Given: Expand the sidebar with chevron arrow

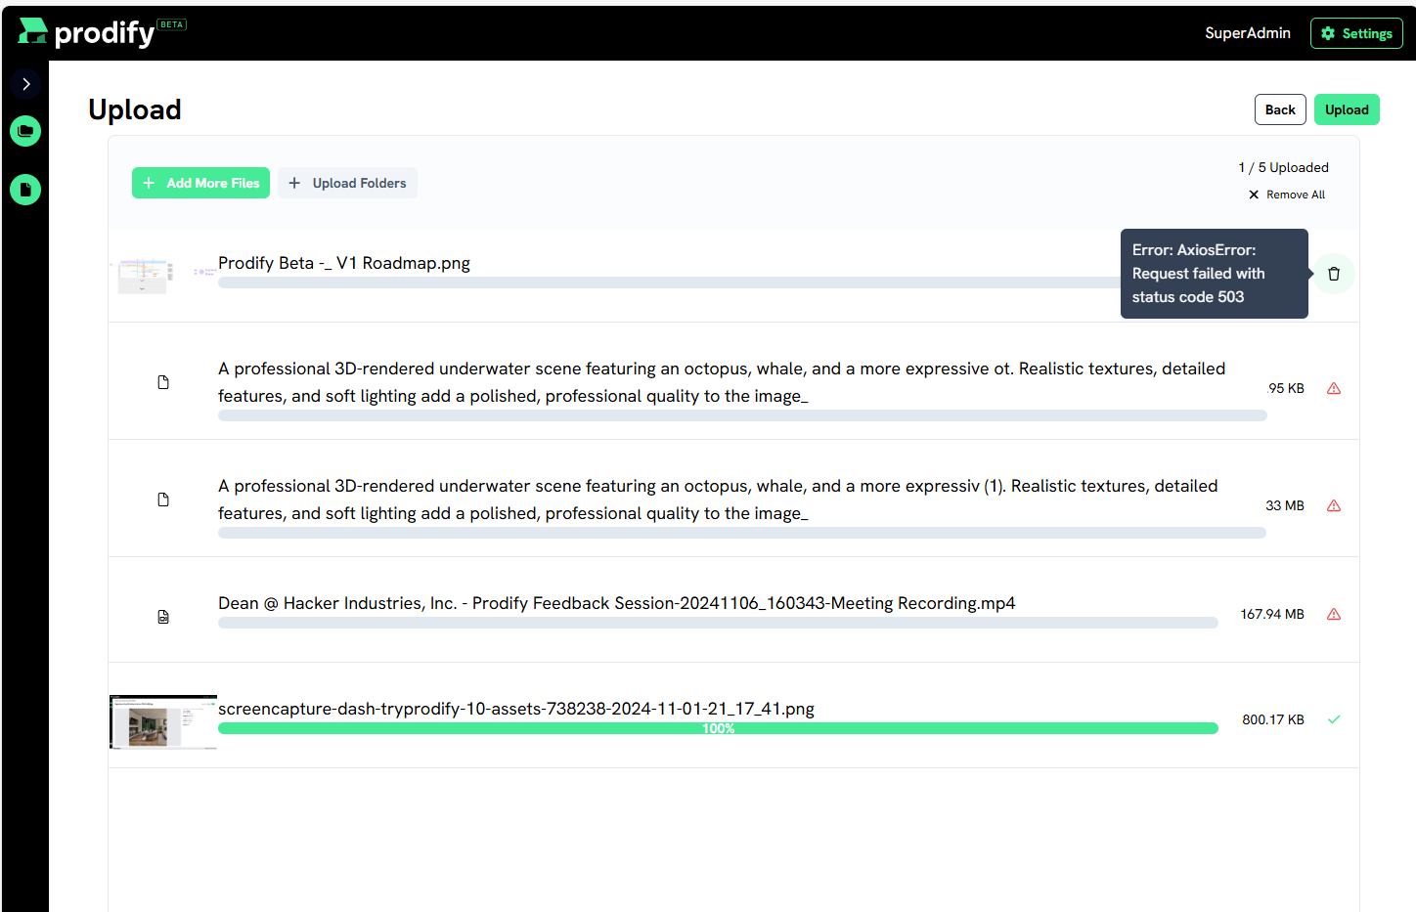Looking at the screenshot, I should [26, 84].
